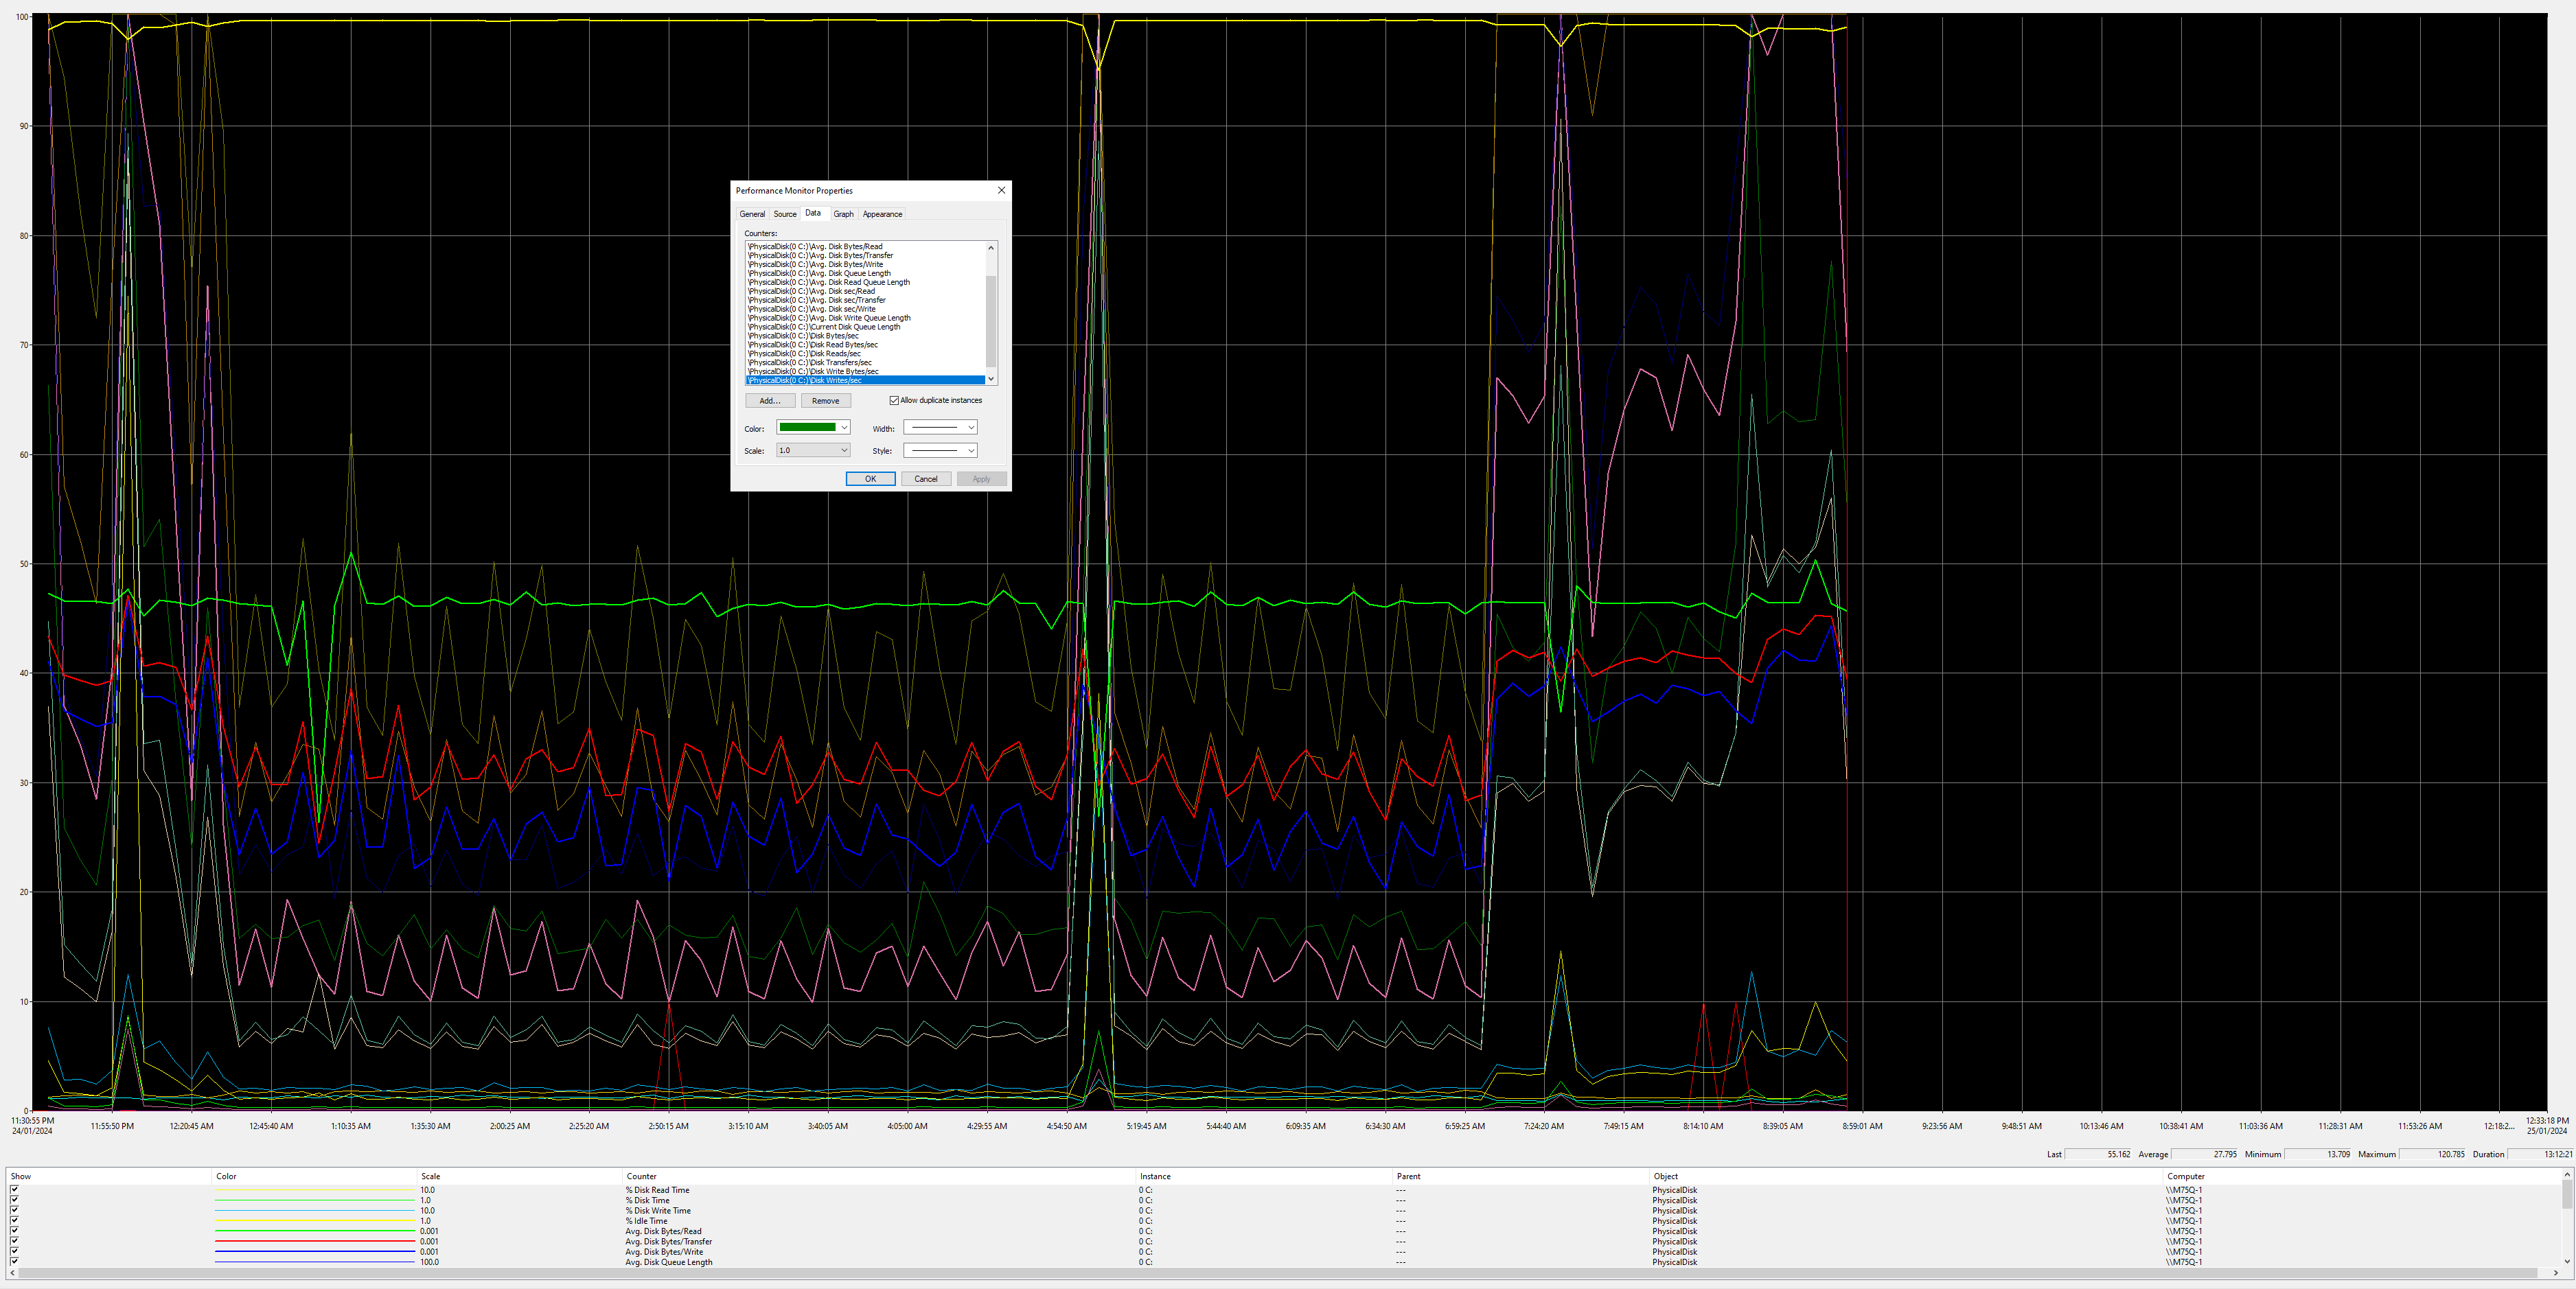Click the counters list scroll-up arrow
2576x1289 pixels.
click(991, 247)
